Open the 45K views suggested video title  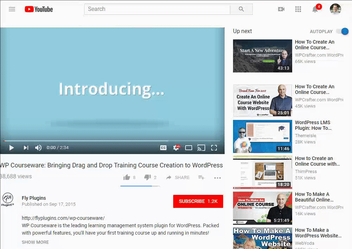(314, 89)
